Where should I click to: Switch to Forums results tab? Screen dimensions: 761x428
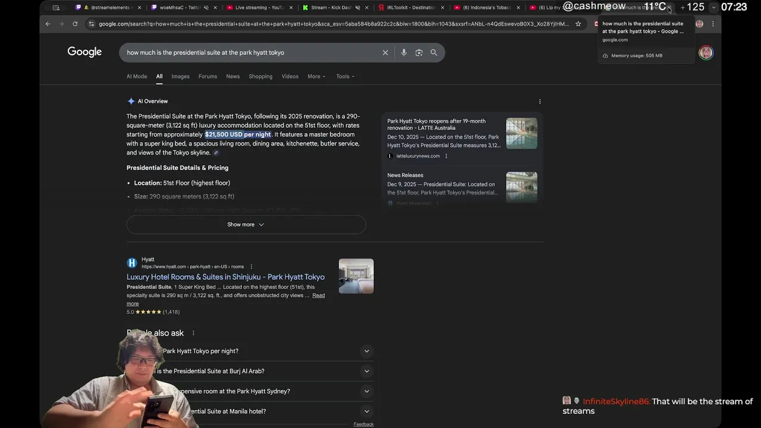coord(207,76)
